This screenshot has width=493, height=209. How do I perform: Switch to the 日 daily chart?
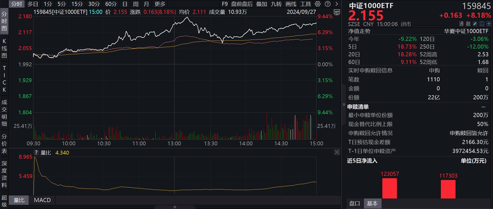coord(125,4)
